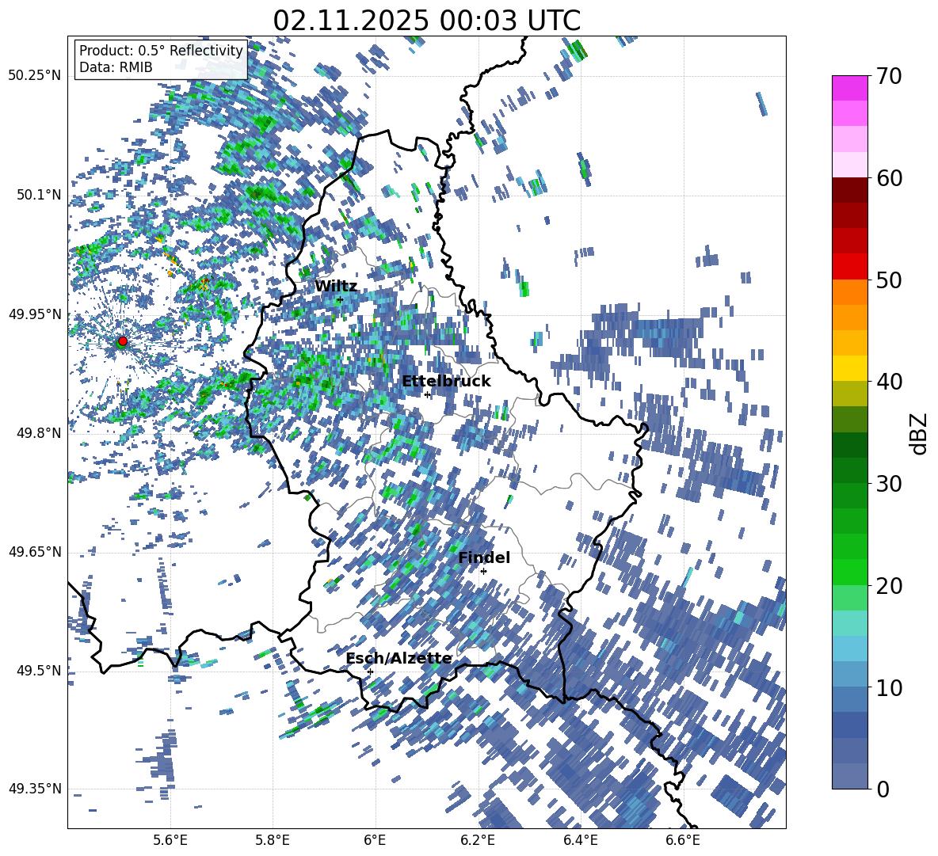Click the 40 dBZ colorbar tick label

(890, 382)
